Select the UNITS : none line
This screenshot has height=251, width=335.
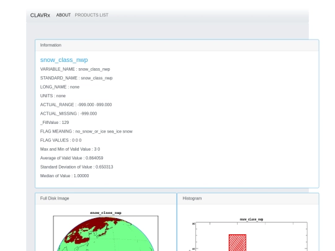tap(53, 96)
